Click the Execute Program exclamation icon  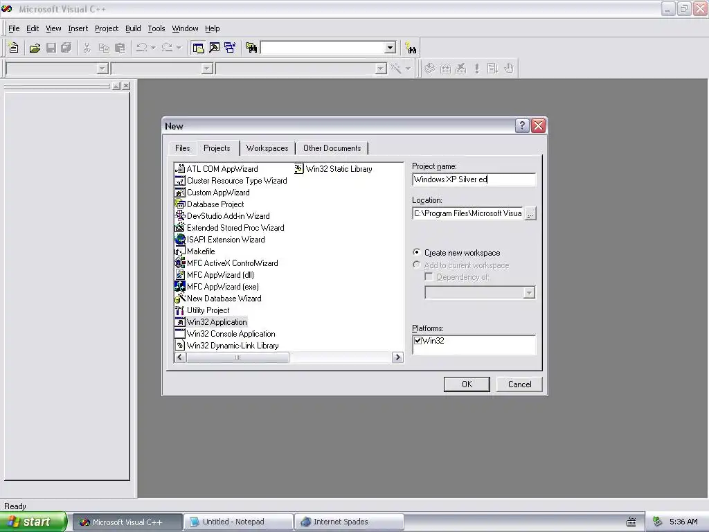(476, 69)
